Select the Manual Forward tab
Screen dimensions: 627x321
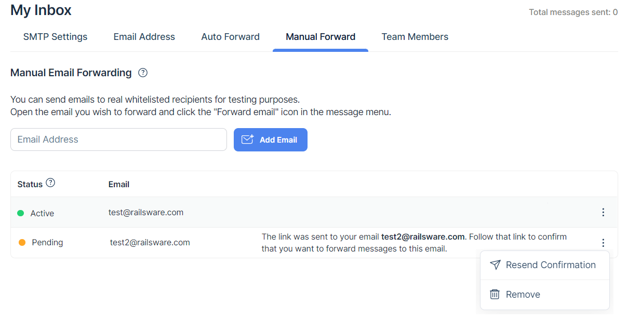(321, 37)
